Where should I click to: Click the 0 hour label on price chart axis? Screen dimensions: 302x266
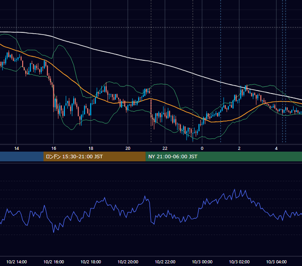pyautogui.click(x=202, y=149)
